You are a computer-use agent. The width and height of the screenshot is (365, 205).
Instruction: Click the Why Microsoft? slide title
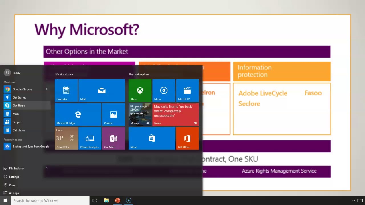coord(87,30)
